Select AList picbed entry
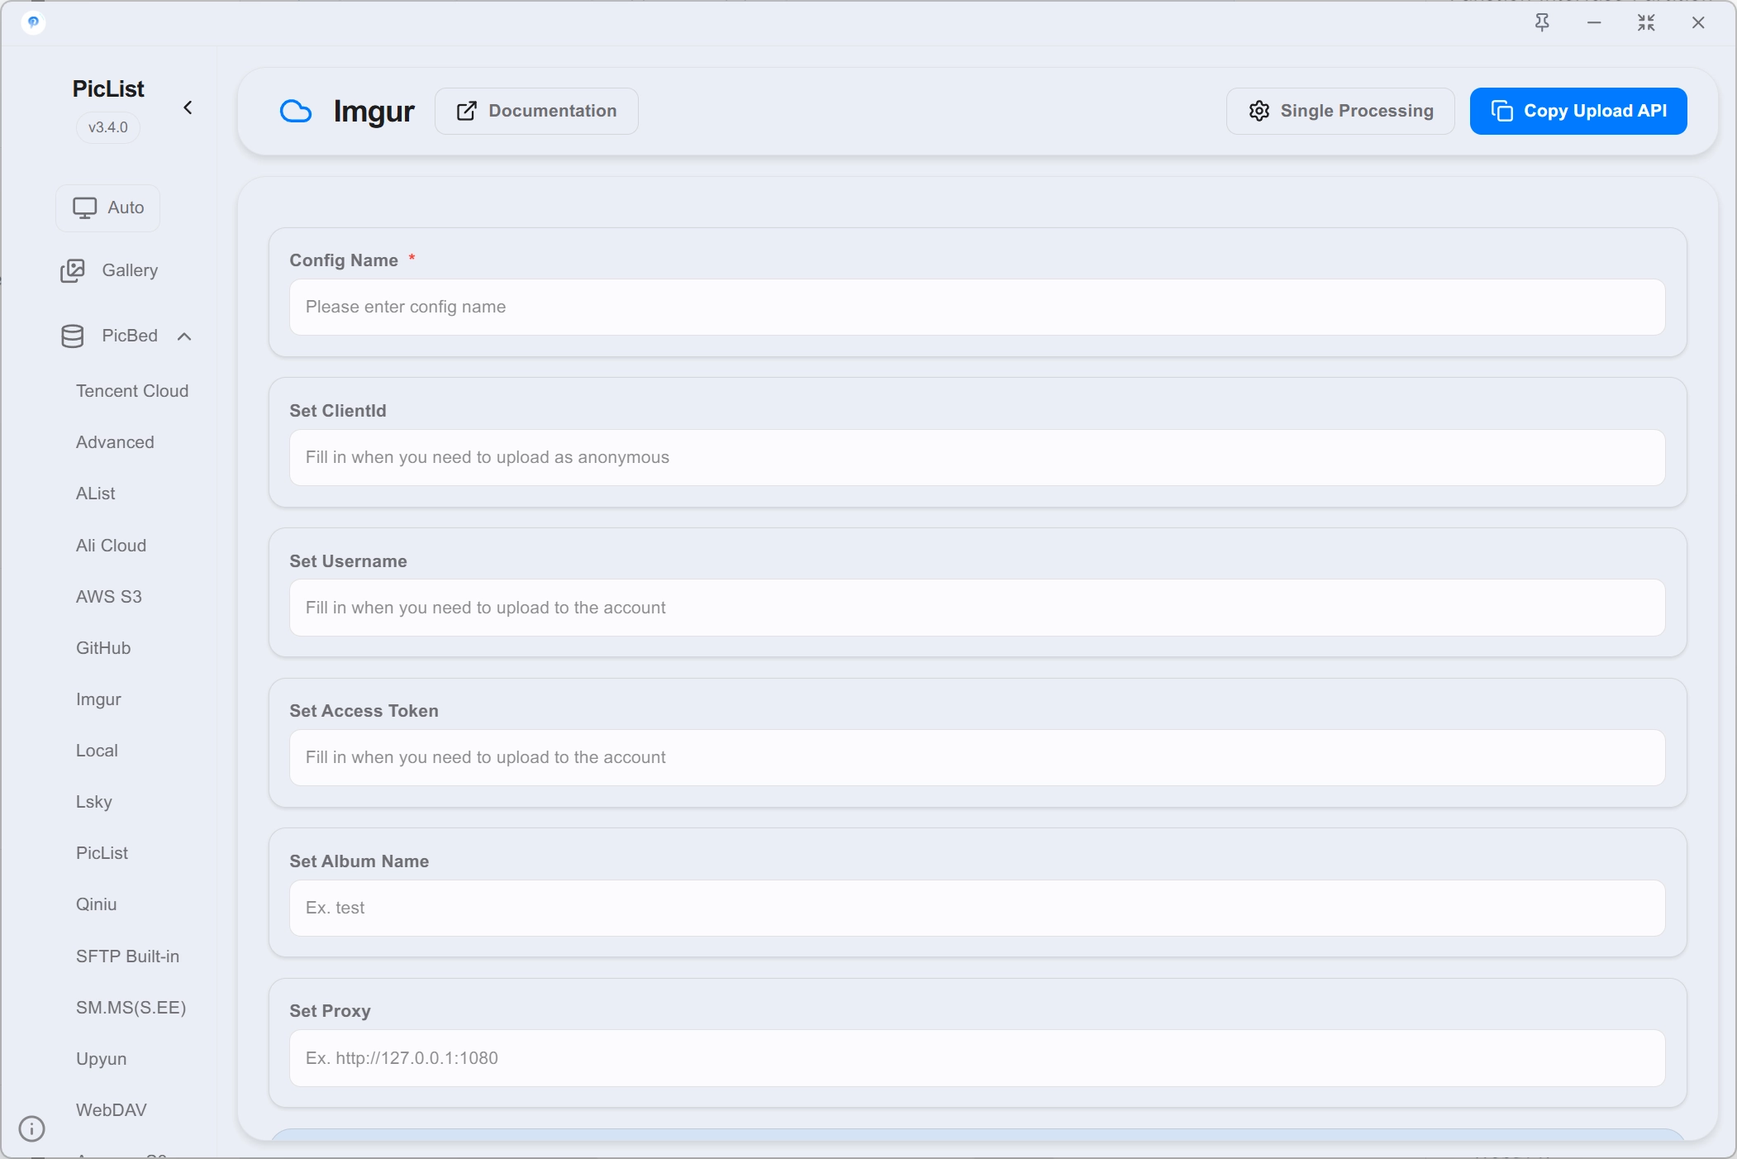 (96, 494)
